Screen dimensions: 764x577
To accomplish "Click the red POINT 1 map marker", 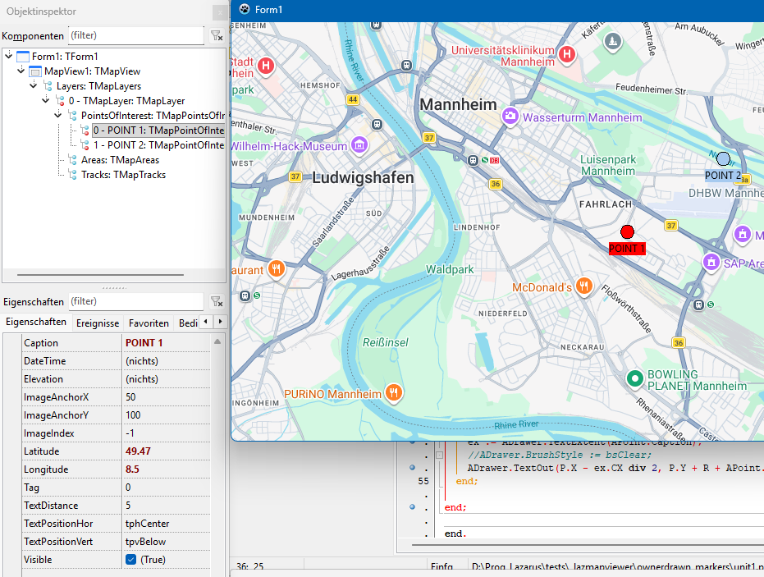I will (628, 232).
